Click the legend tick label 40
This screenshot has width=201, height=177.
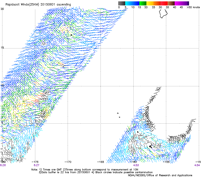(174, 7)
